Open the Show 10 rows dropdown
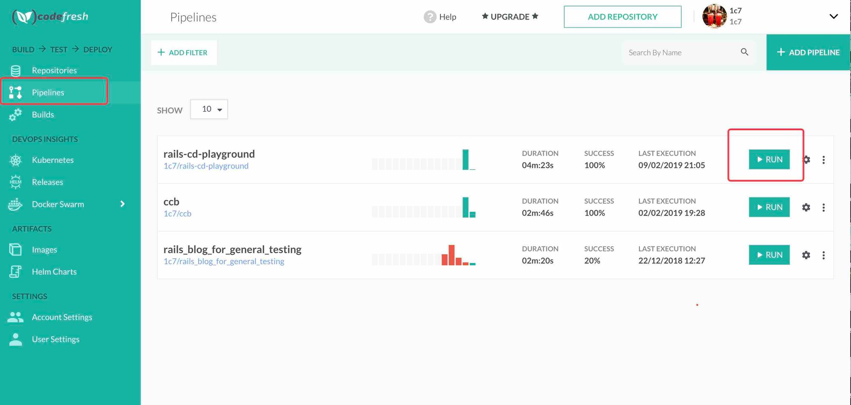 (x=209, y=109)
